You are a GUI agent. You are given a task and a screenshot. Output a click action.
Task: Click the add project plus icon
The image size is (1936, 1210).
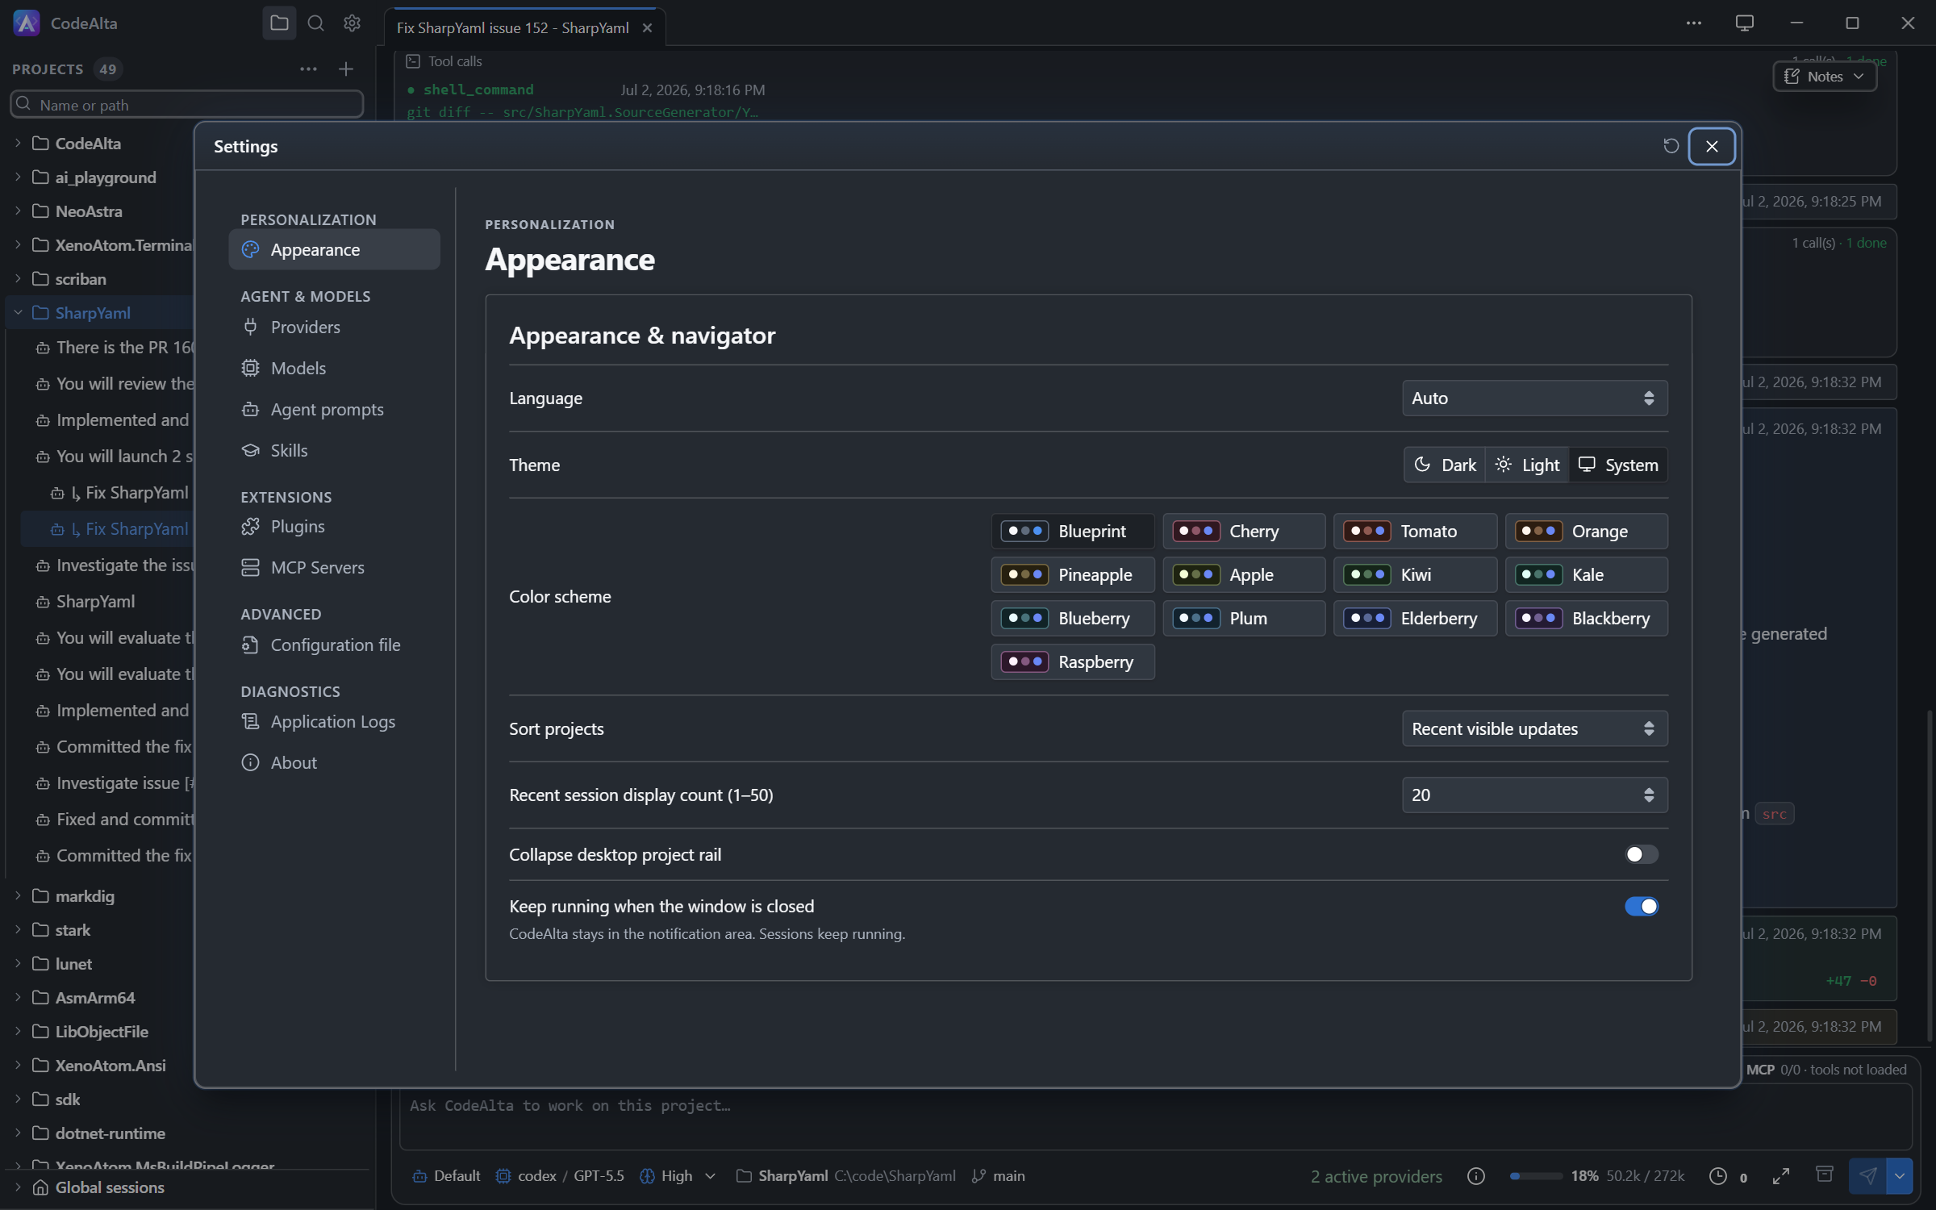(346, 69)
